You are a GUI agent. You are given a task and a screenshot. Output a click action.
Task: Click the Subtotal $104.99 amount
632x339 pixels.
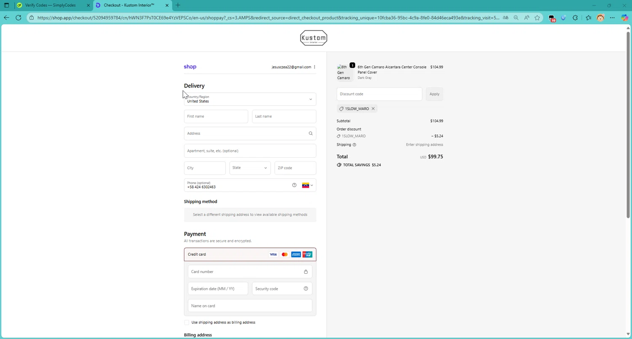[437, 121]
